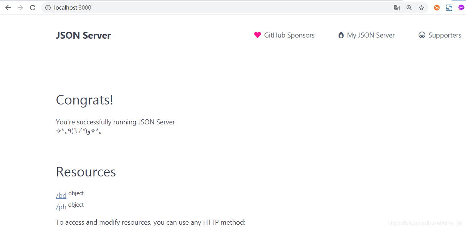466x230 pixels.
Task: Open the translate page icon
Action: 397,8
